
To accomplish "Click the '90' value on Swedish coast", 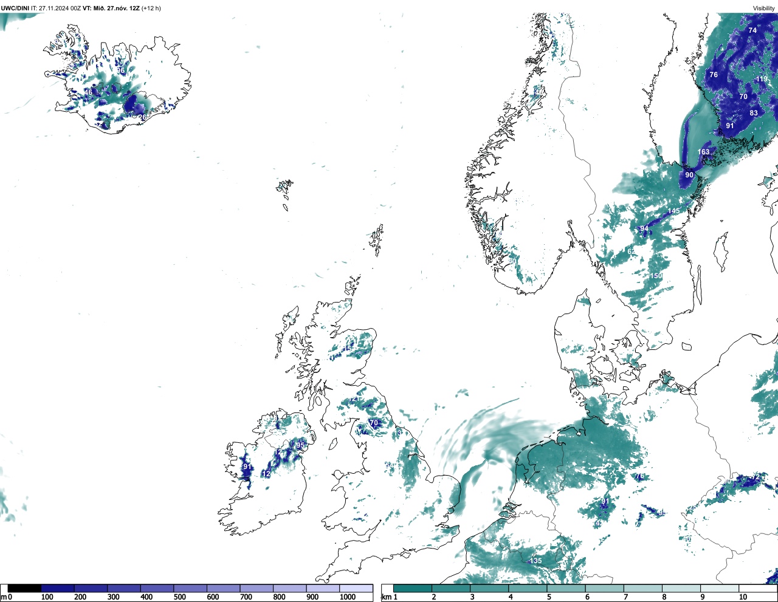I will [689, 175].
